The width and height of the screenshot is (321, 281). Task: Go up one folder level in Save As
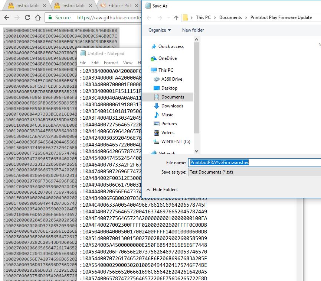[x=176, y=18]
